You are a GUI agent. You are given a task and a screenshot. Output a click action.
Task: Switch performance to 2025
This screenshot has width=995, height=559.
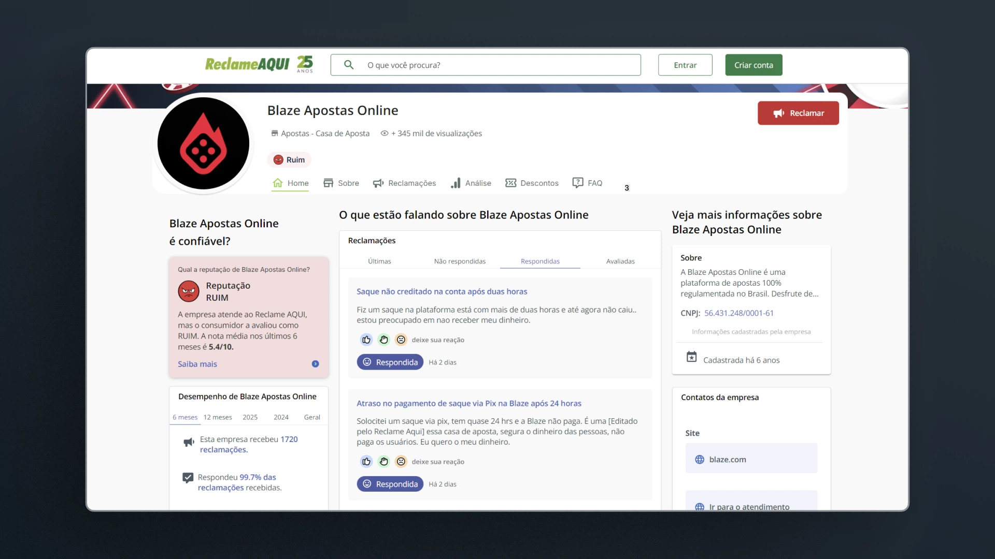click(250, 417)
